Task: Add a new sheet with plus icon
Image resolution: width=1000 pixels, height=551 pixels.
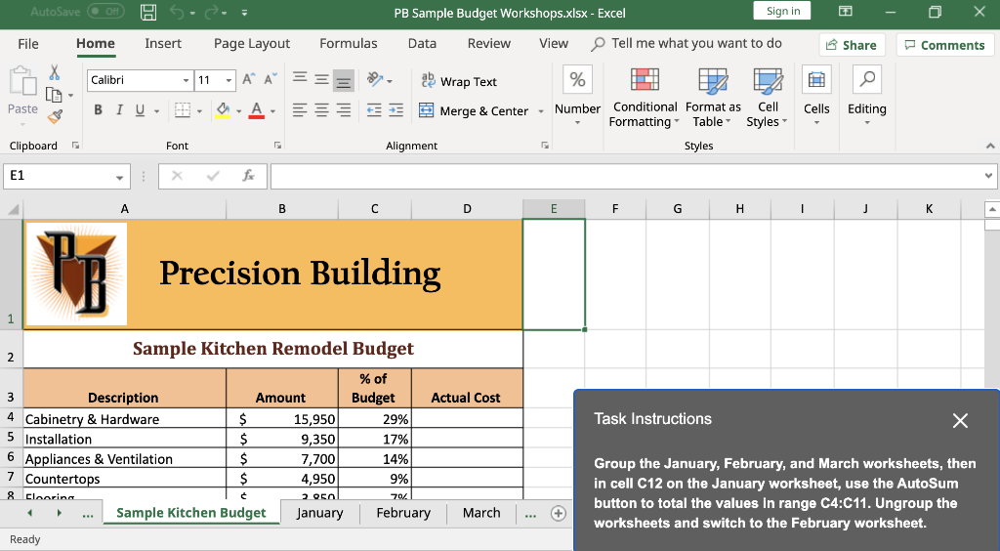Action: pyautogui.click(x=558, y=513)
